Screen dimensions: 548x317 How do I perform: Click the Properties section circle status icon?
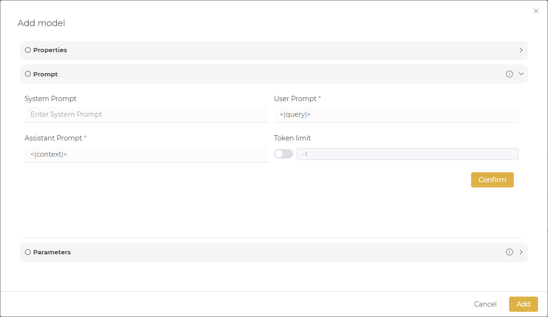tap(28, 50)
